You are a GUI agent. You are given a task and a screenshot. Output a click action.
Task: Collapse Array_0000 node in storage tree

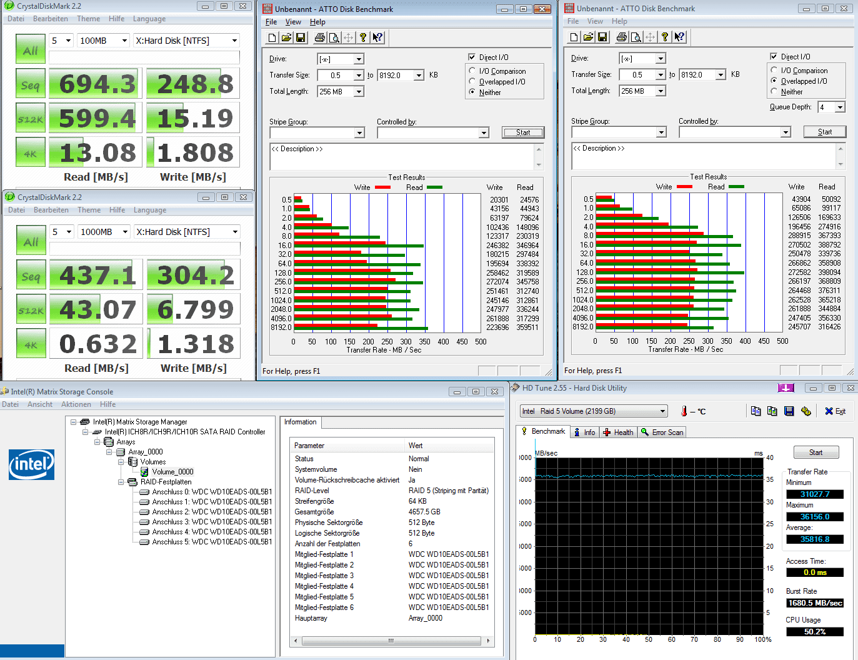coord(109,452)
